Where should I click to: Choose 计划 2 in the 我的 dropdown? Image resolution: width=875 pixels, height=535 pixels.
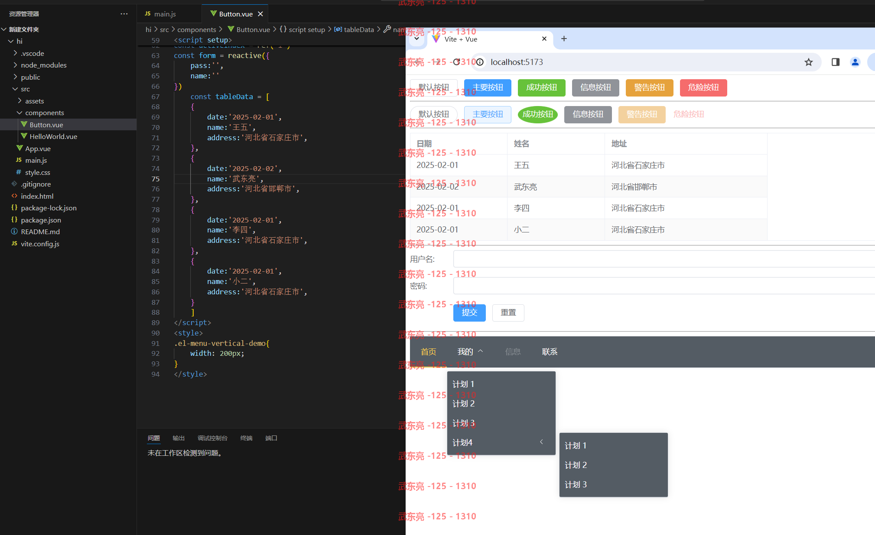(x=501, y=403)
